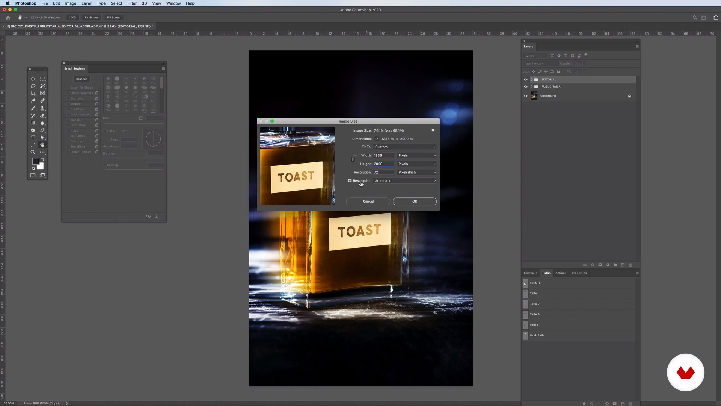Select the Line tool
The image size is (721, 406).
pos(33,145)
